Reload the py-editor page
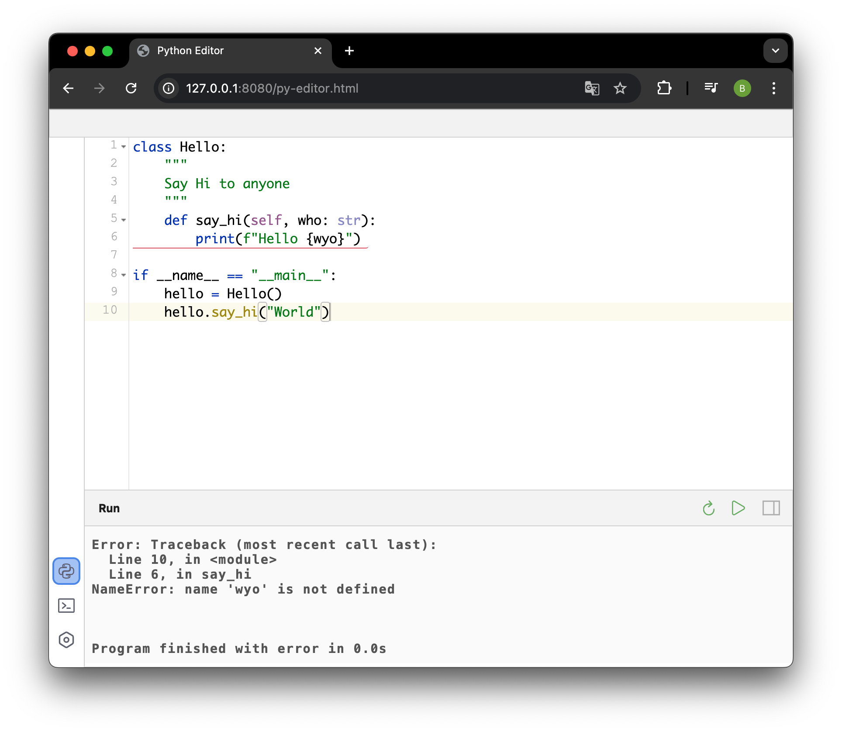The image size is (842, 732). pos(131,88)
